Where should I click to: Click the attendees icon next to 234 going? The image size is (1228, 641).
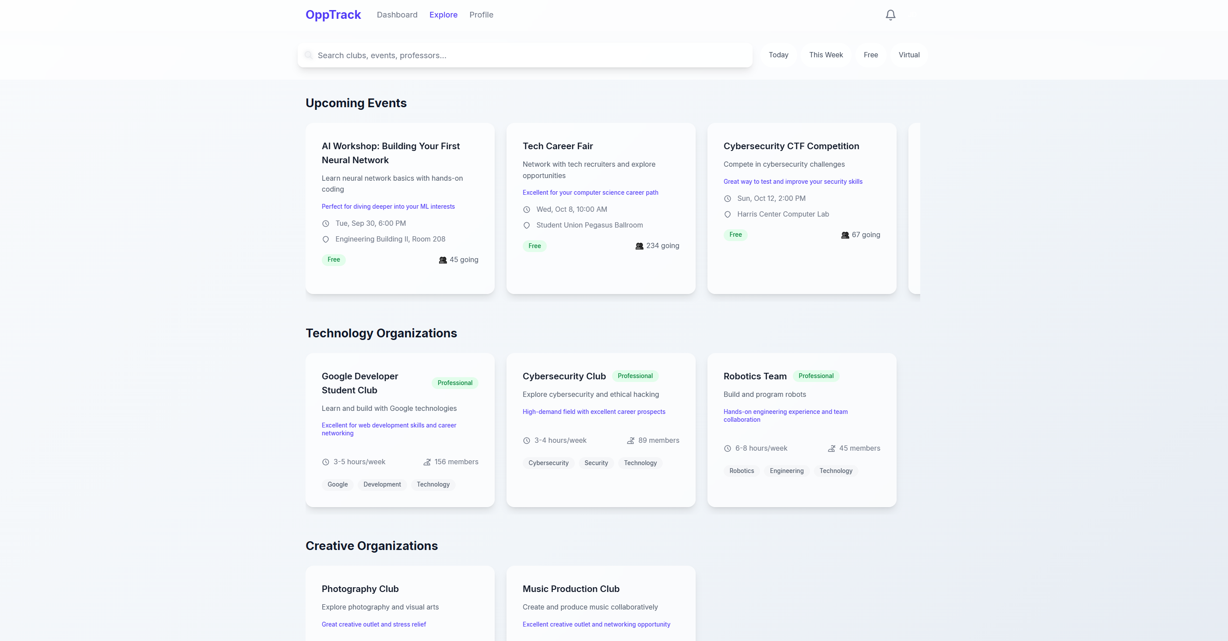coord(639,246)
